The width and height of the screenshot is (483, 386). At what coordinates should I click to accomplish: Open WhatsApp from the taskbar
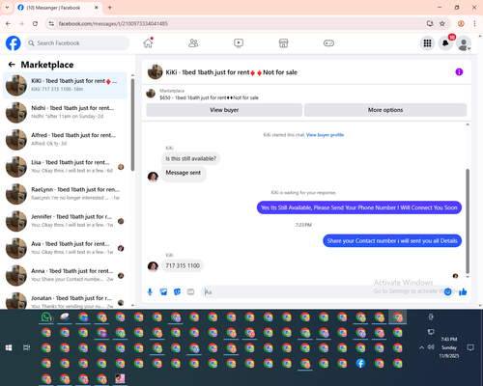tap(46, 317)
